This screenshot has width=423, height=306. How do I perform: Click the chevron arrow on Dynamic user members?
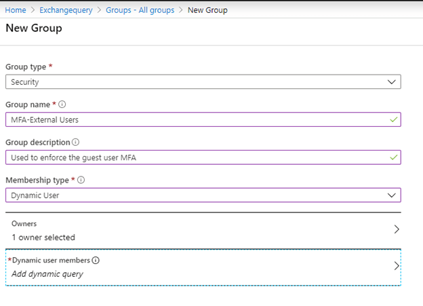click(x=397, y=267)
